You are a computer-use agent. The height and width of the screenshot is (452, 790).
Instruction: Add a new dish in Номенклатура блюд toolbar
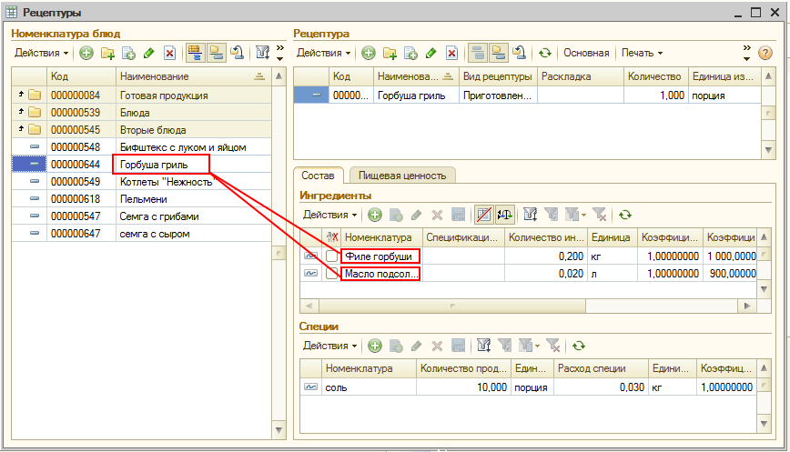[86, 54]
